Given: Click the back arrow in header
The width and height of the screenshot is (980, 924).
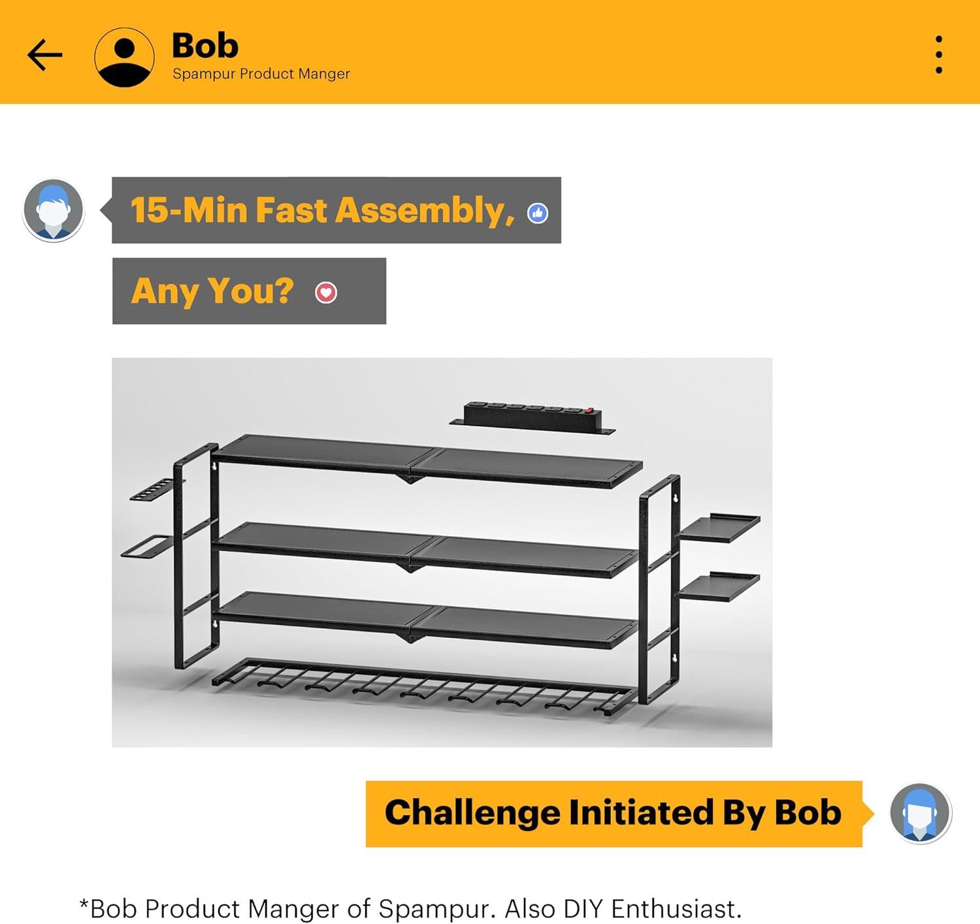Looking at the screenshot, I should coord(44,55).
